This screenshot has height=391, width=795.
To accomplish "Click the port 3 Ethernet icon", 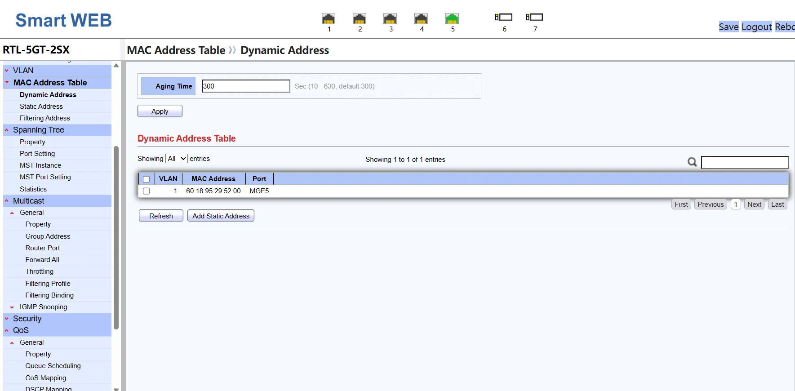I will [390, 19].
